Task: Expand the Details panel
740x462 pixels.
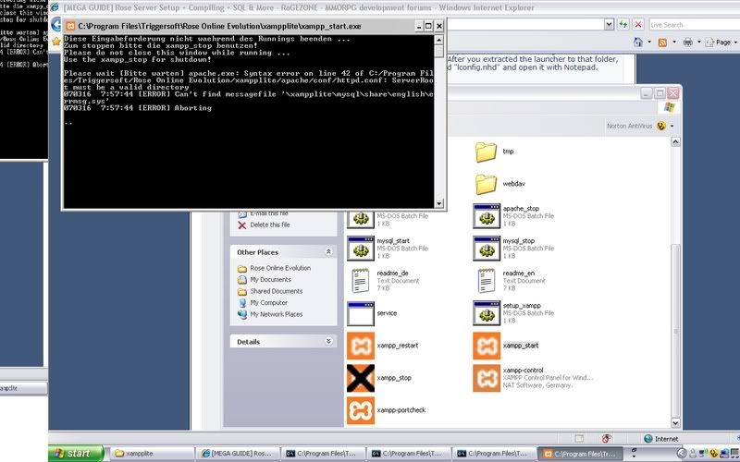Action: point(328,341)
